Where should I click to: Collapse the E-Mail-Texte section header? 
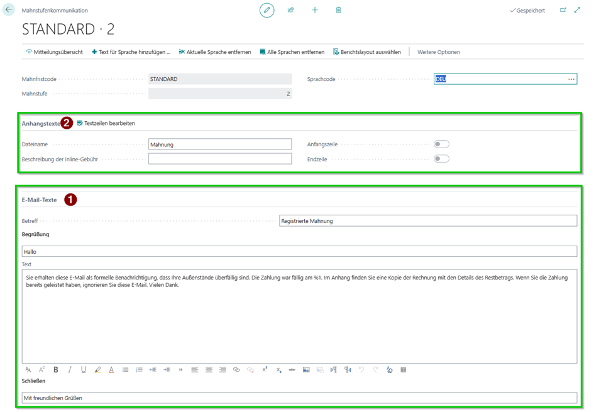40,200
